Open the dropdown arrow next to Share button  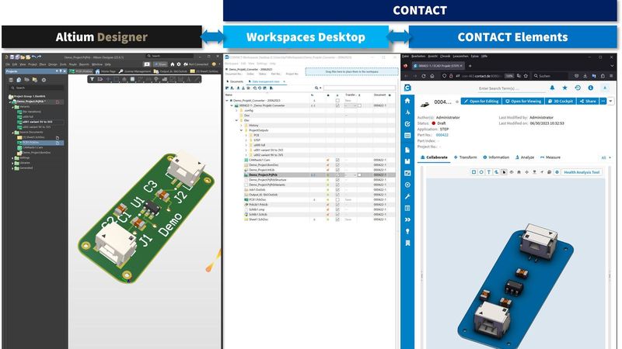(610, 102)
